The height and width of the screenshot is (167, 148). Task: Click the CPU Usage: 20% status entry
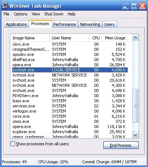(x=53, y=162)
